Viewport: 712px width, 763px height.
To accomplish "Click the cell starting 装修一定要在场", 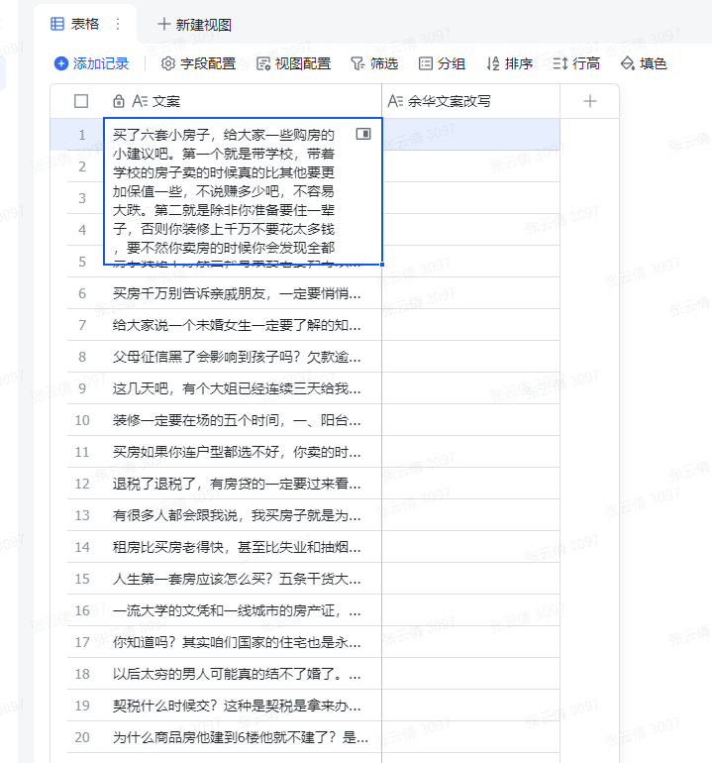I will (x=243, y=420).
